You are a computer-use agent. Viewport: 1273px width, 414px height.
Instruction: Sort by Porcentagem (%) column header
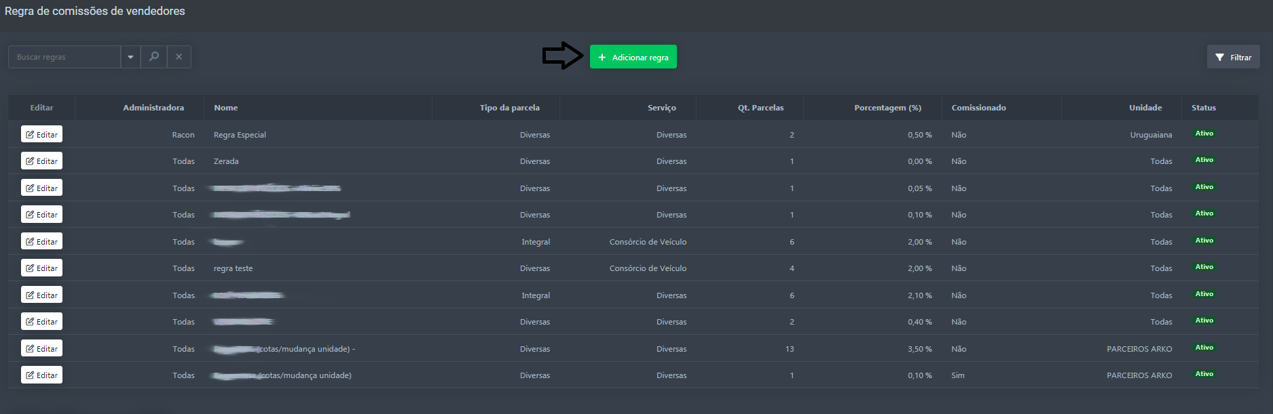[887, 108]
